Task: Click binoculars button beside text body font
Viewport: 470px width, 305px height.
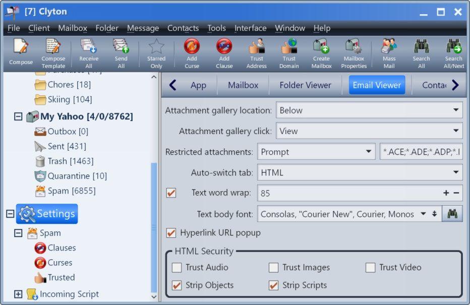Action: pyautogui.click(x=452, y=214)
